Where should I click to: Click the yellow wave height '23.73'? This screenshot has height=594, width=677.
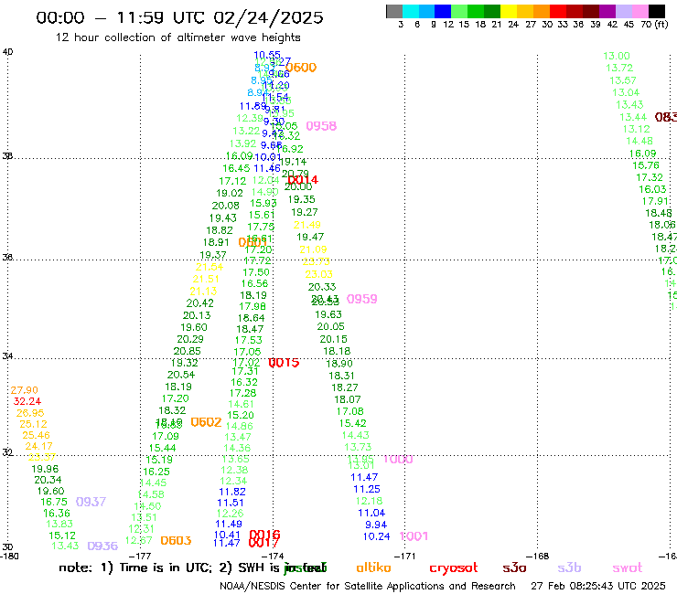tap(316, 261)
